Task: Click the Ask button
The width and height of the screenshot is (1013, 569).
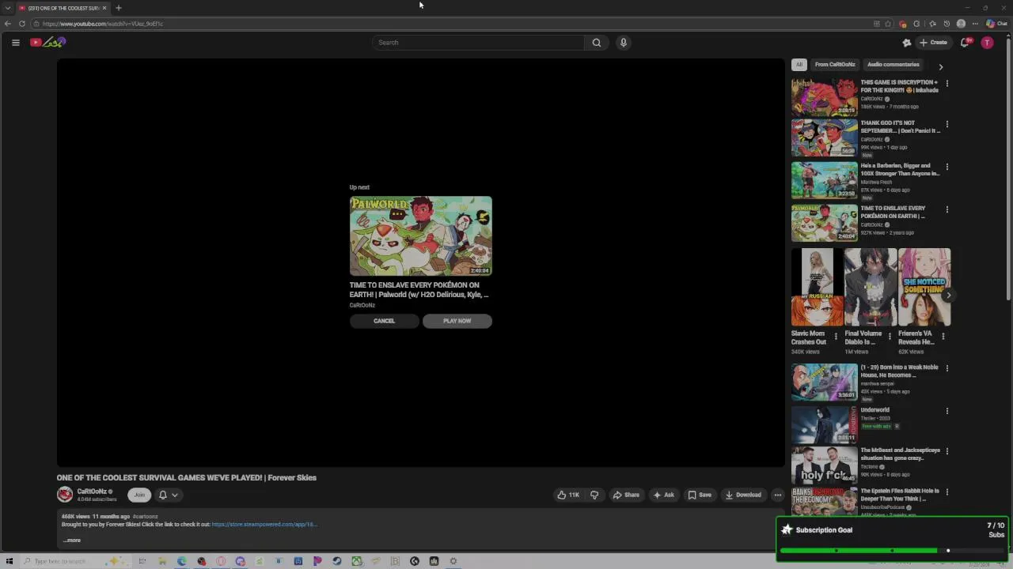Action: click(x=663, y=495)
